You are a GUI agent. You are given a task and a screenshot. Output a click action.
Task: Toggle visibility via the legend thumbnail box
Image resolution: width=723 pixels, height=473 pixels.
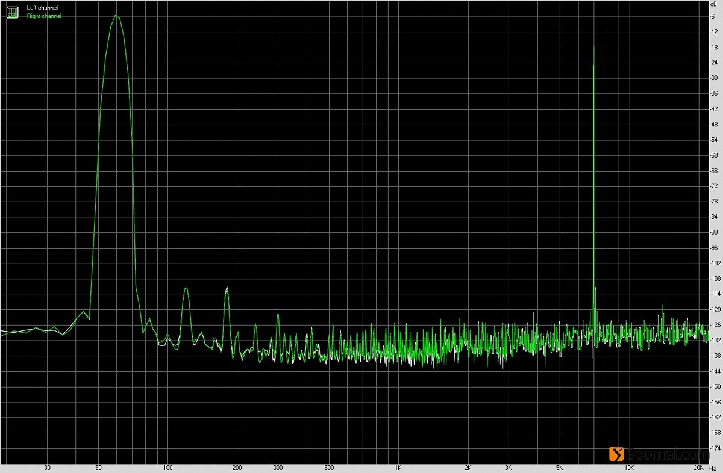(12, 11)
